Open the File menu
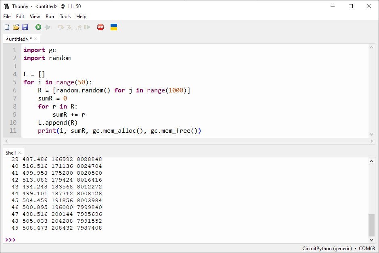Screen dimensions: 379x253 6,17
